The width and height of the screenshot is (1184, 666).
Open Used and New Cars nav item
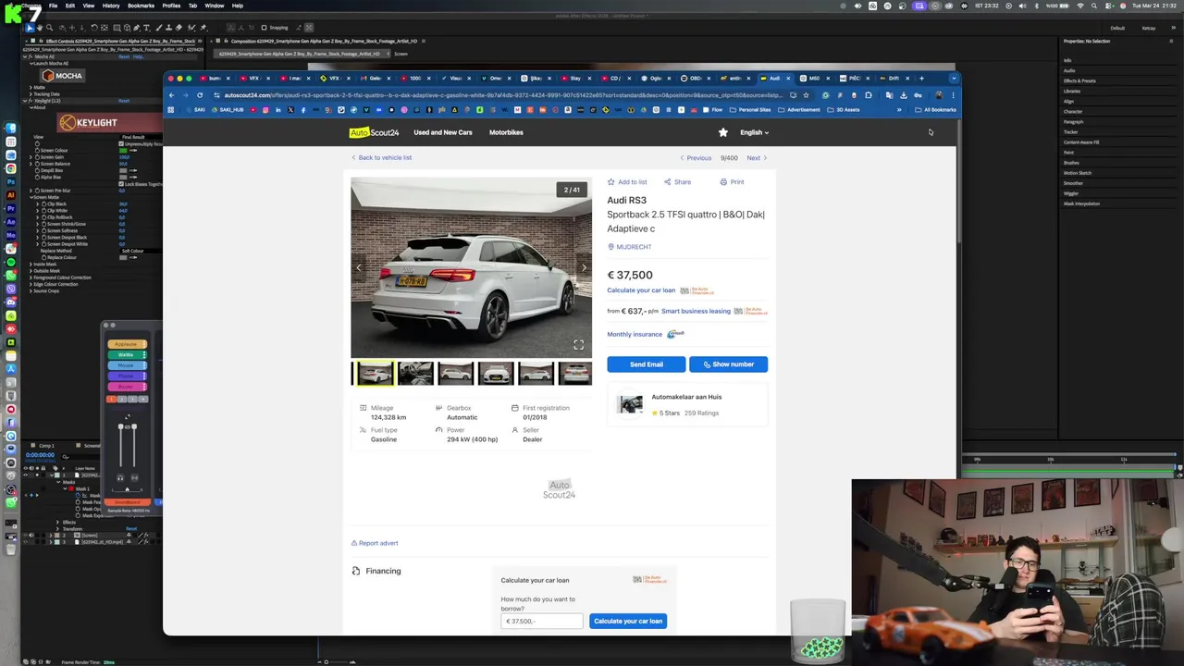pos(442,132)
